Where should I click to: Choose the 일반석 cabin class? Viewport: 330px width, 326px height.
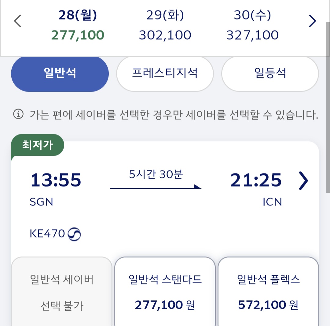tap(60, 74)
